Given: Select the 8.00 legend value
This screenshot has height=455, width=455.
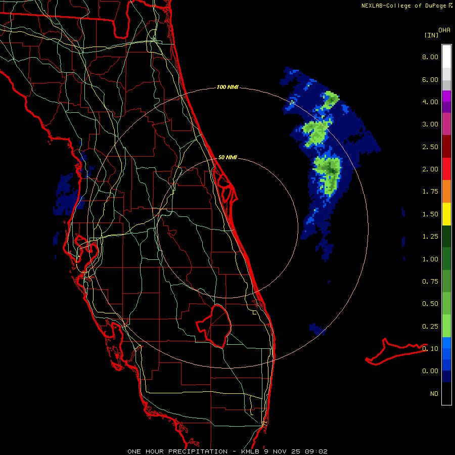Looking at the screenshot, I should 430,57.
